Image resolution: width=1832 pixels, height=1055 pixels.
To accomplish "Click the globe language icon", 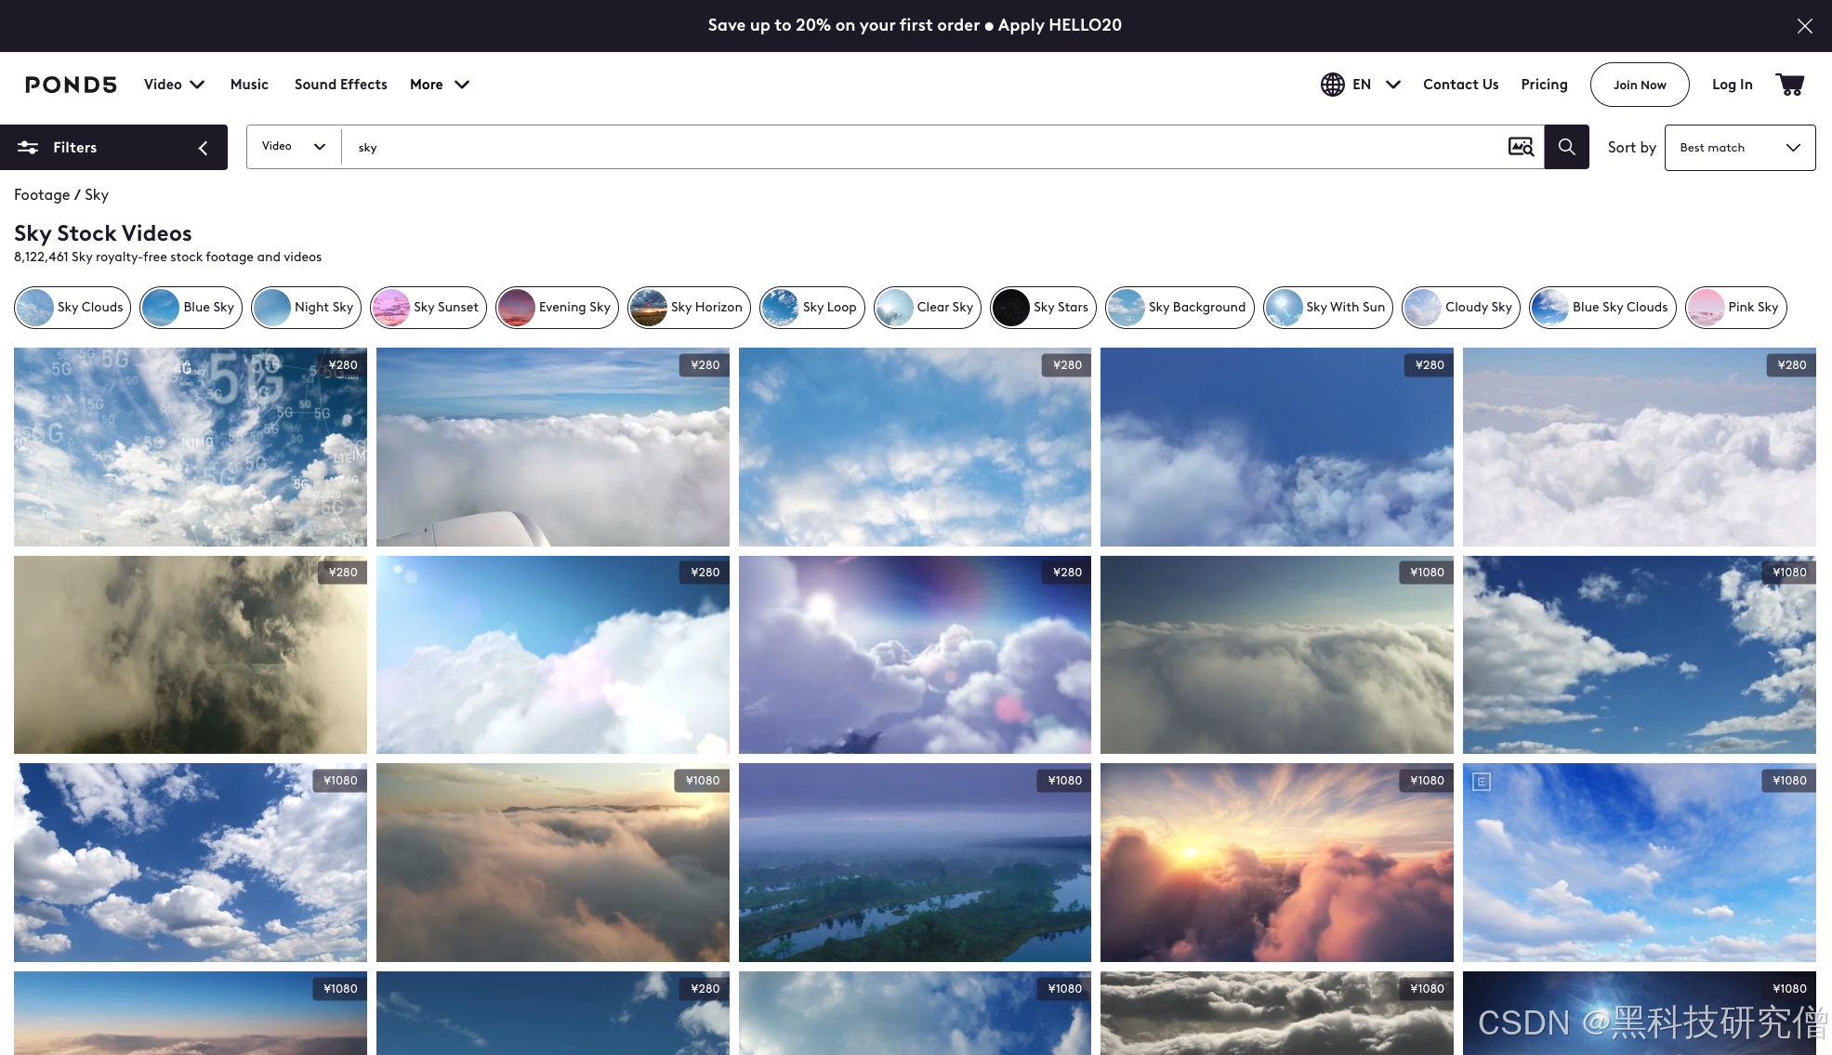I will (x=1332, y=85).
